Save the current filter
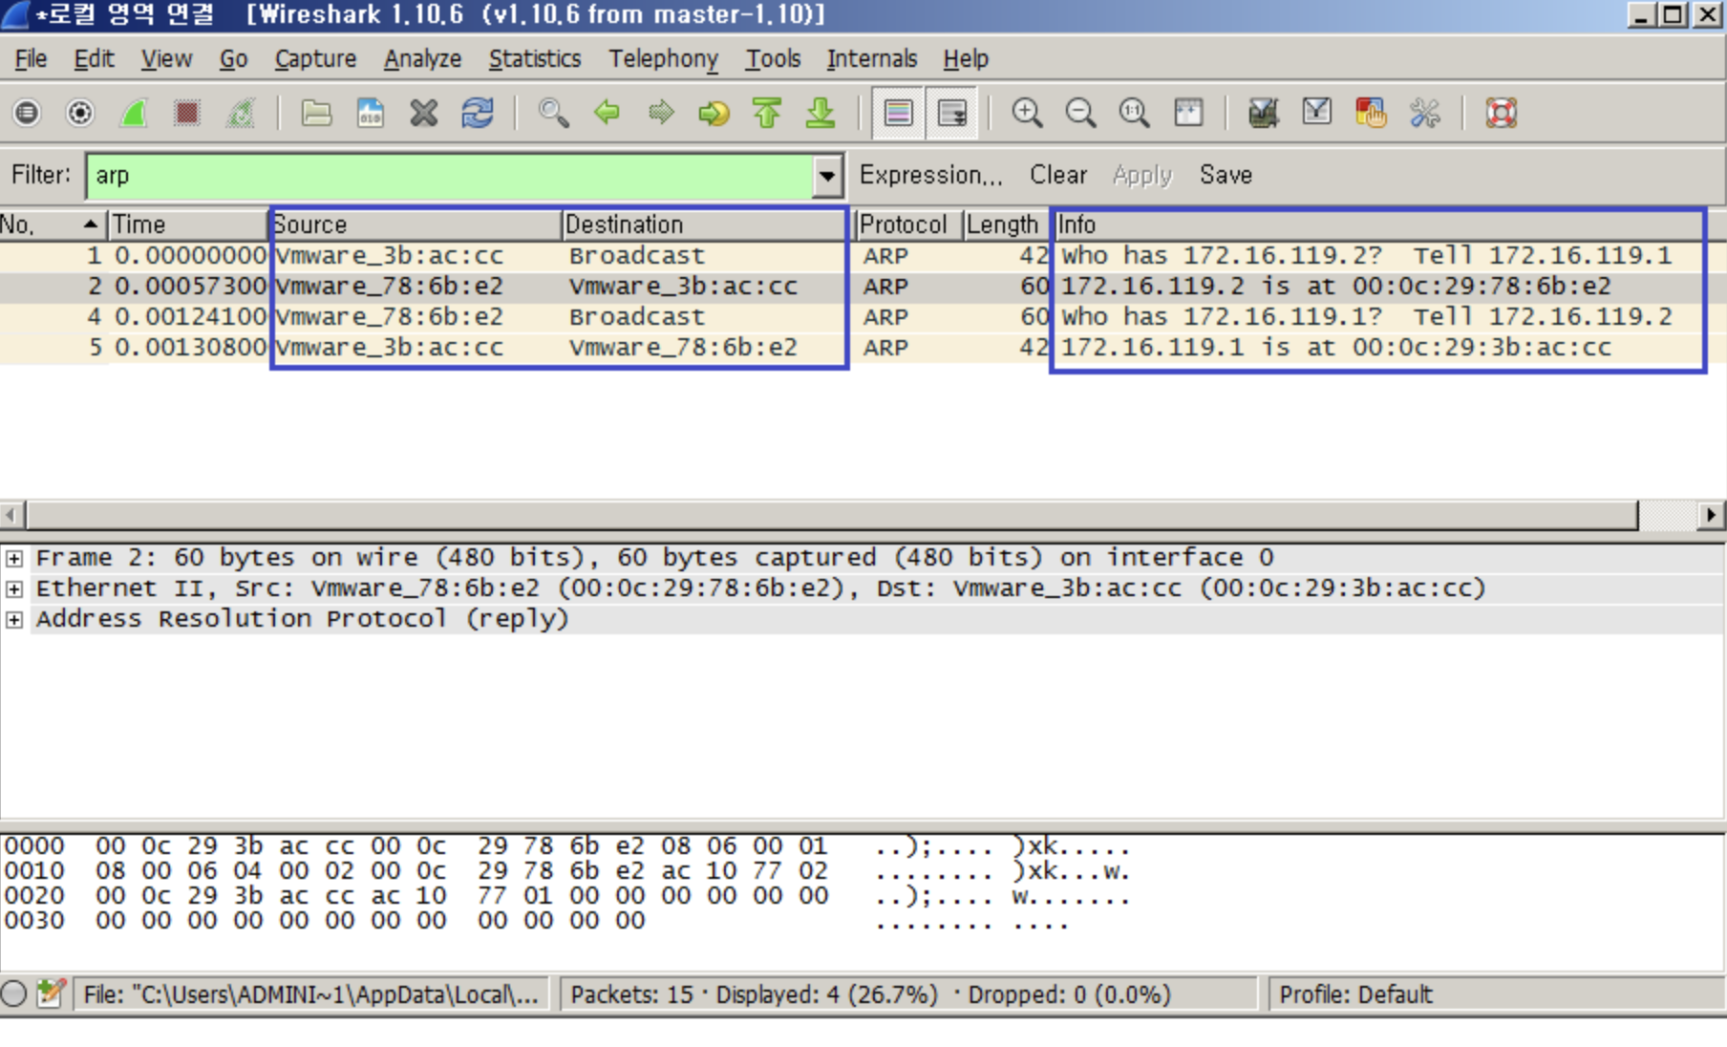 [x=1226, y=175]
